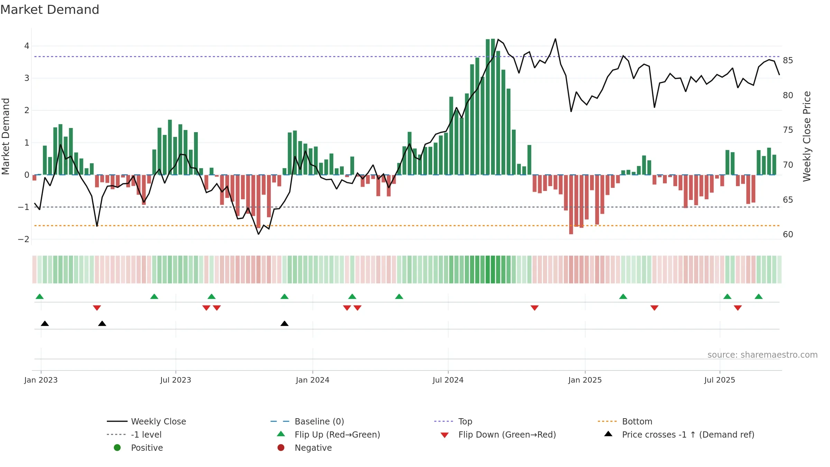Screen dimensions: 830x467
Task: Click the Negative red dot legend
Action: 281,448
